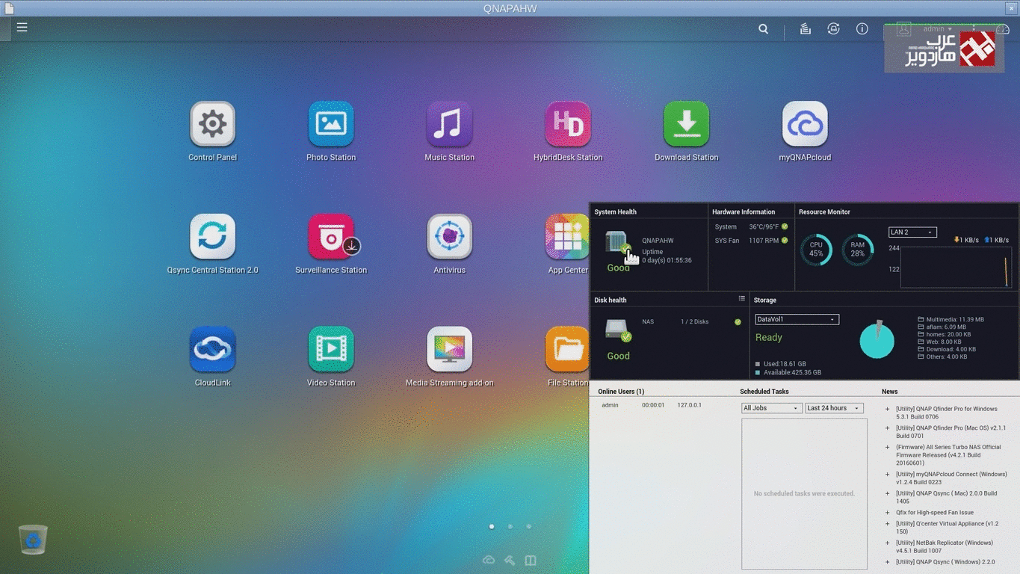
Task: Launch the Antivirus app
Action: pos(449,237)
